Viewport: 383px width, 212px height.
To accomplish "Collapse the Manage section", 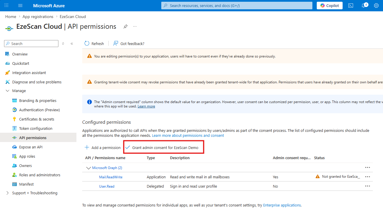I will 8,91.
